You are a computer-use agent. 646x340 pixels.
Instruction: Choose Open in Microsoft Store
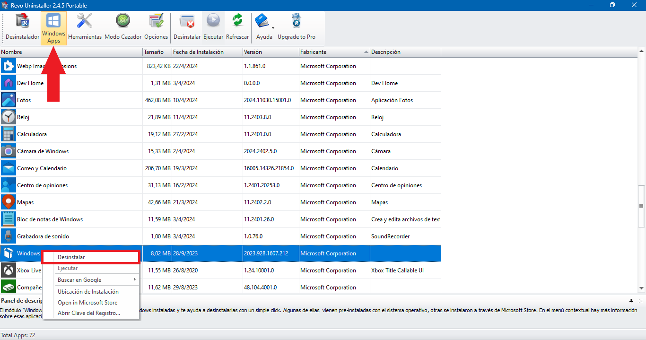click(91, 303)
